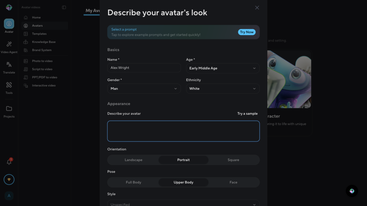Go to Avatars in the sidebar menu
The width and height of the screenshot is (367, 206).
coord(45,26)
